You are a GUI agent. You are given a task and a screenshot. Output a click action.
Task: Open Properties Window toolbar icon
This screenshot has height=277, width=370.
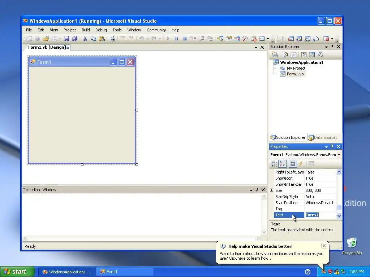click(228, 39)
